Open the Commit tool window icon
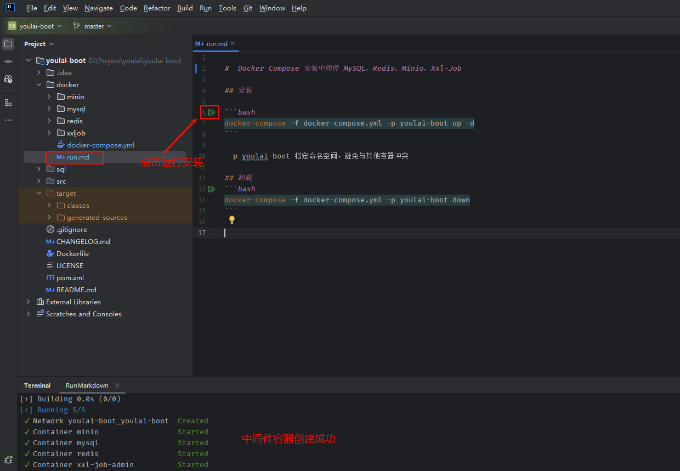 pos(8,61)
